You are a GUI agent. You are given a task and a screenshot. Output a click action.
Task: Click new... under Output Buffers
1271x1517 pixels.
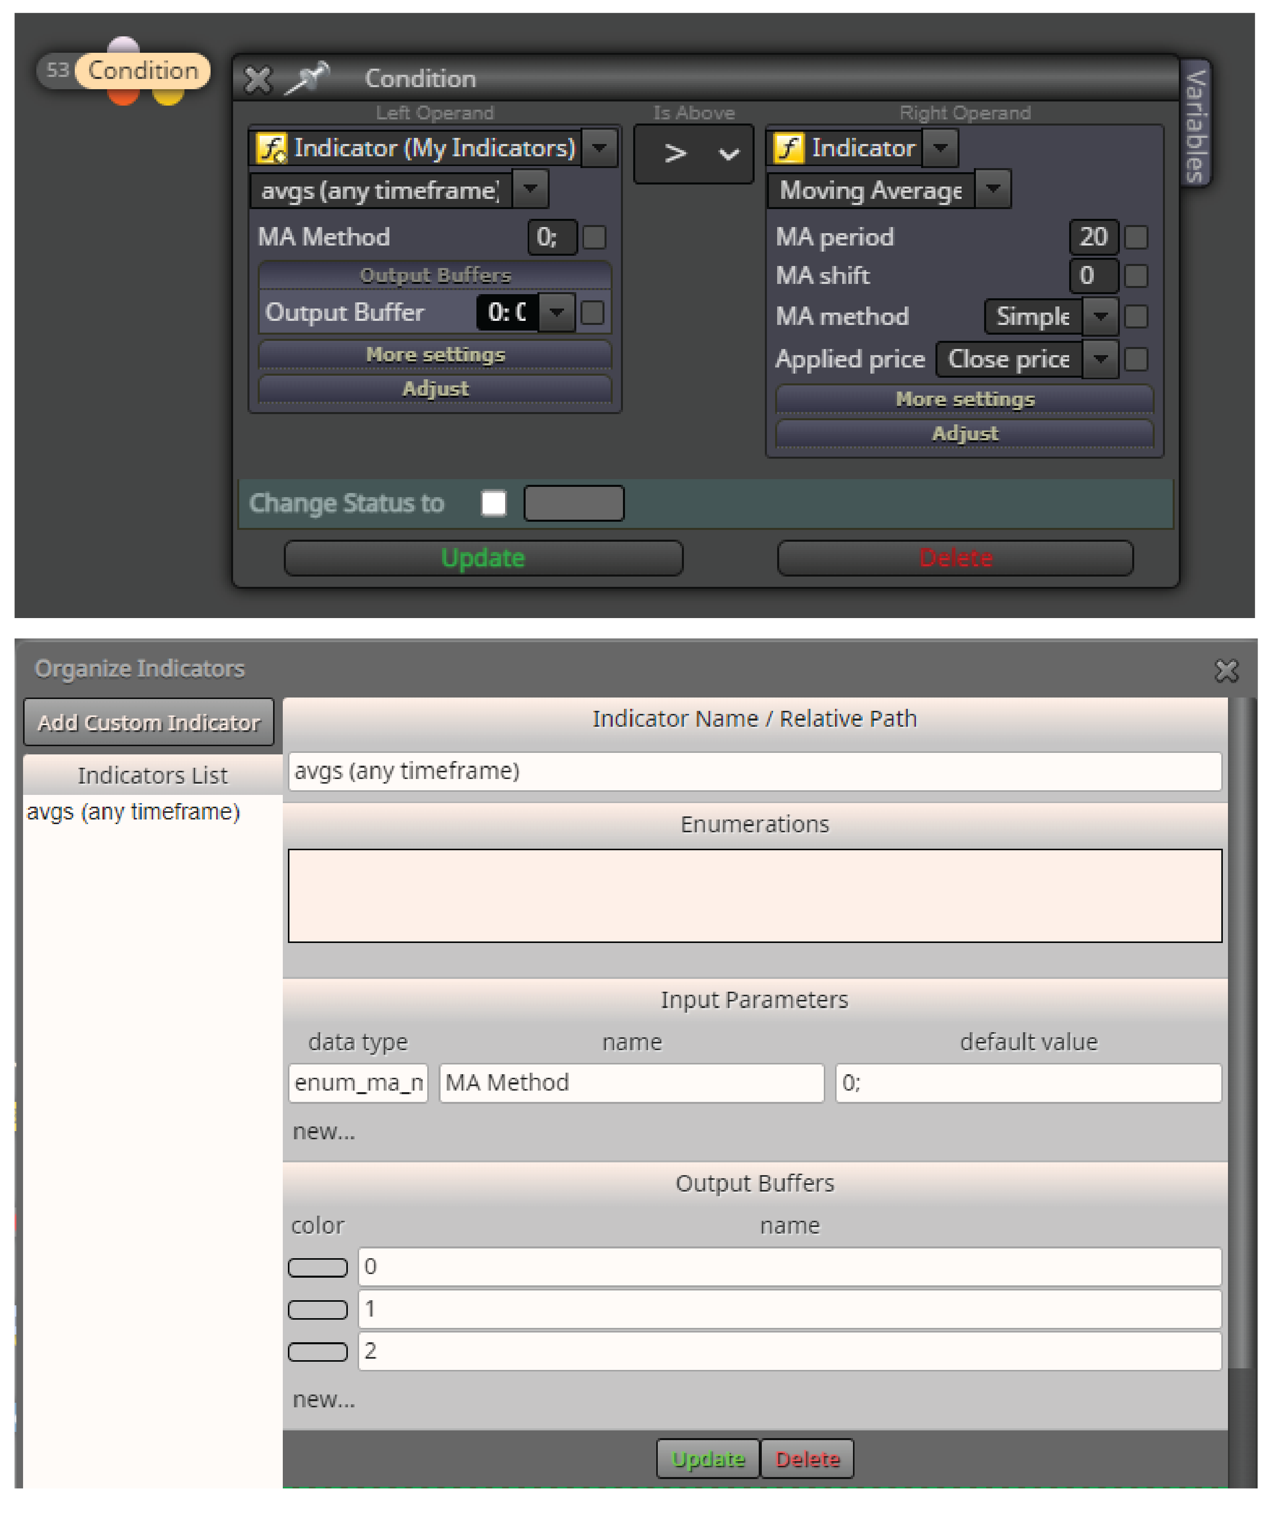click(324, 1400)
